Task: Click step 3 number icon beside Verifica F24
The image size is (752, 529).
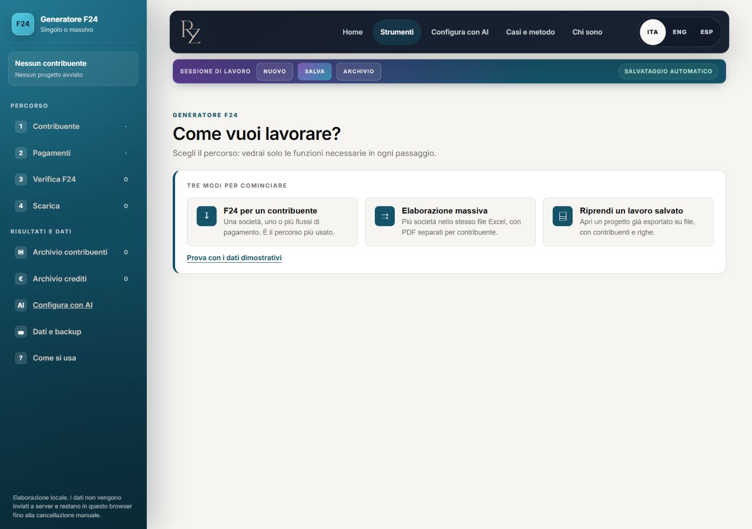Action: 21,179
